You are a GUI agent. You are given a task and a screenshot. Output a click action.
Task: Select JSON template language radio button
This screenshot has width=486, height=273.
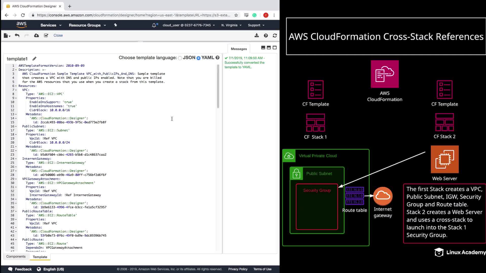point(180,58)
